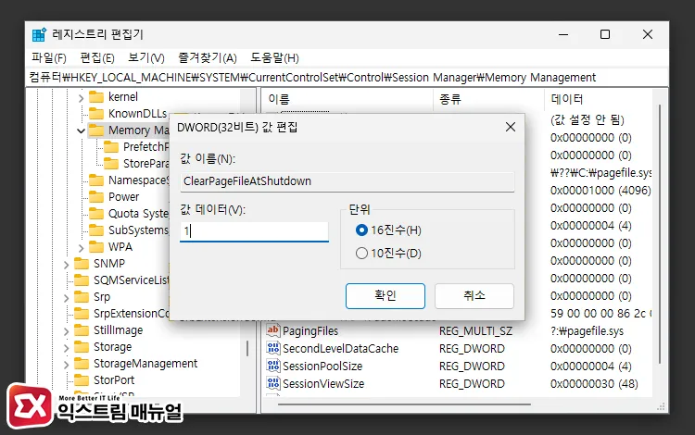Expand the StillImage tree node
Image resolution: width=695 pixels, height=435 pixels.
coord(66,331)
